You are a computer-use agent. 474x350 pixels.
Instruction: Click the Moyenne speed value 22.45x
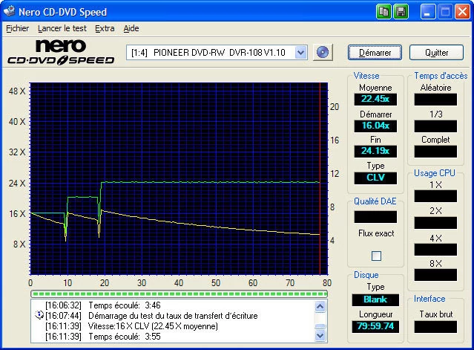[x=375, y=99]
